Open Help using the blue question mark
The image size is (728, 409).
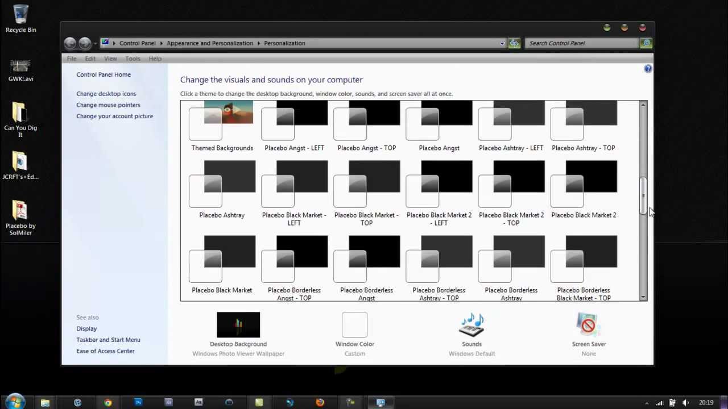pyautogui.click(x=648, y=69)
